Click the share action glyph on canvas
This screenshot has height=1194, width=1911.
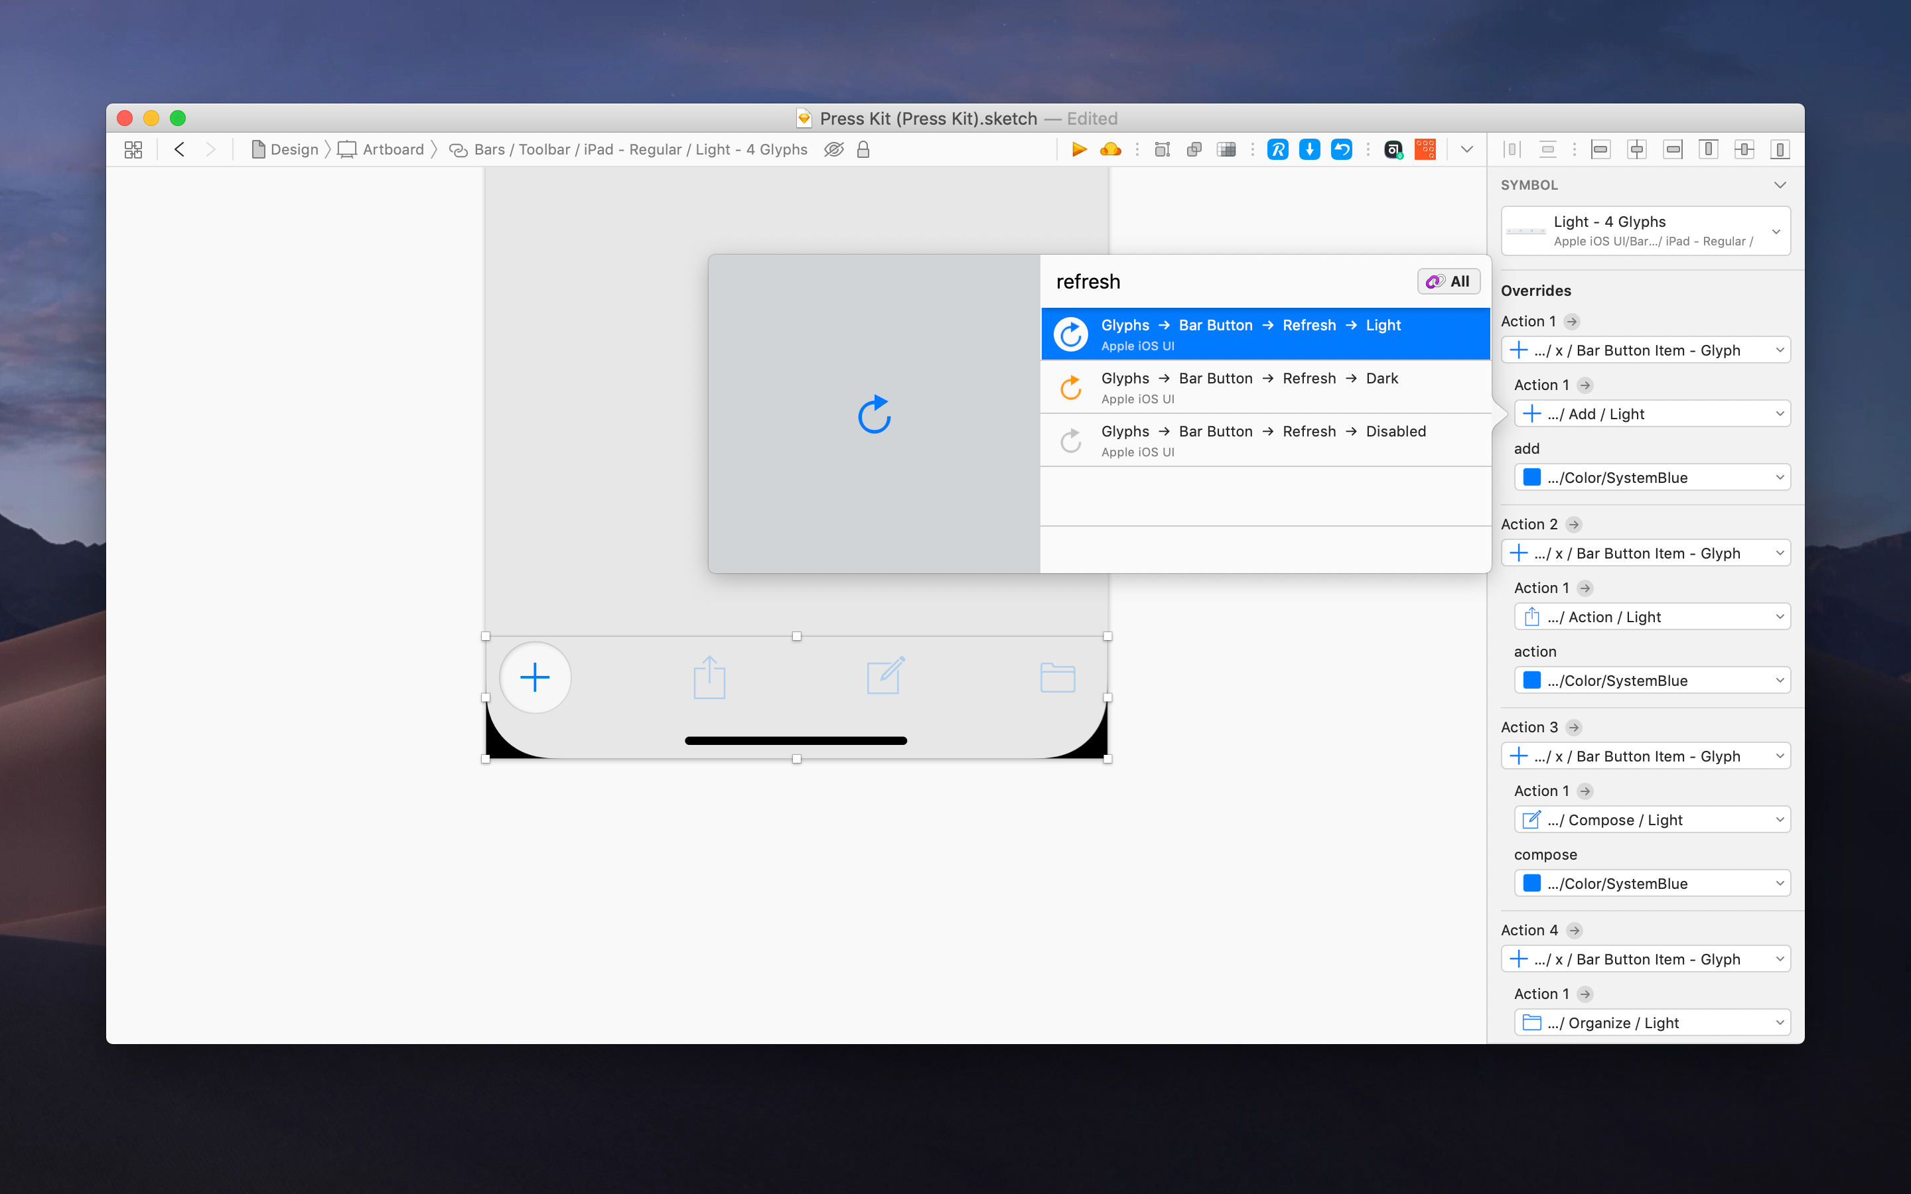pos(709,677)
